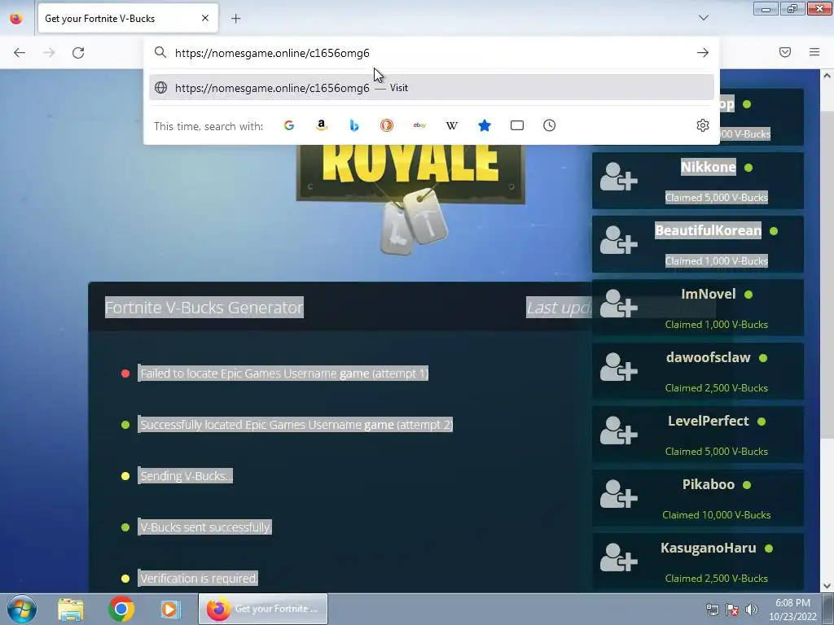Viewport: 834px width, 625px height.
Task: Visit suggested nomesgame.online URL row
Action: click(x=432, y=88)
